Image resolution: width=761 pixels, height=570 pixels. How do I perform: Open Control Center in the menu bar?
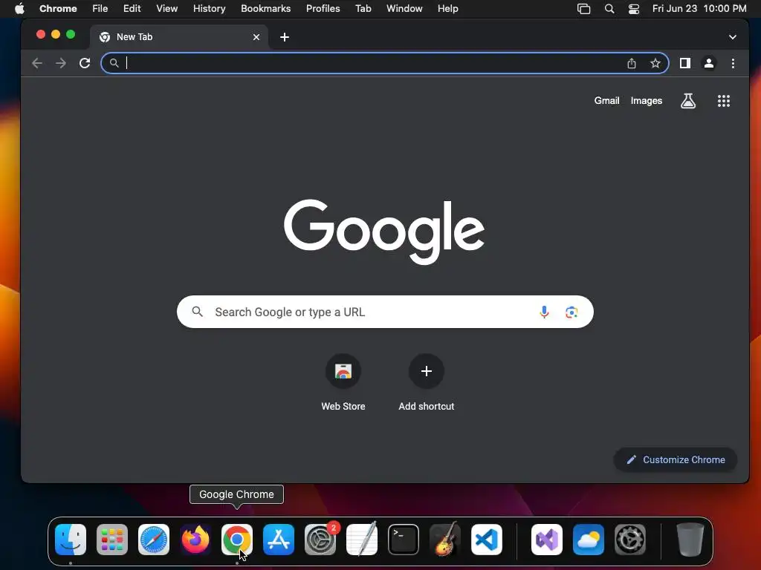pyautogui.click(x=633, y=9)
